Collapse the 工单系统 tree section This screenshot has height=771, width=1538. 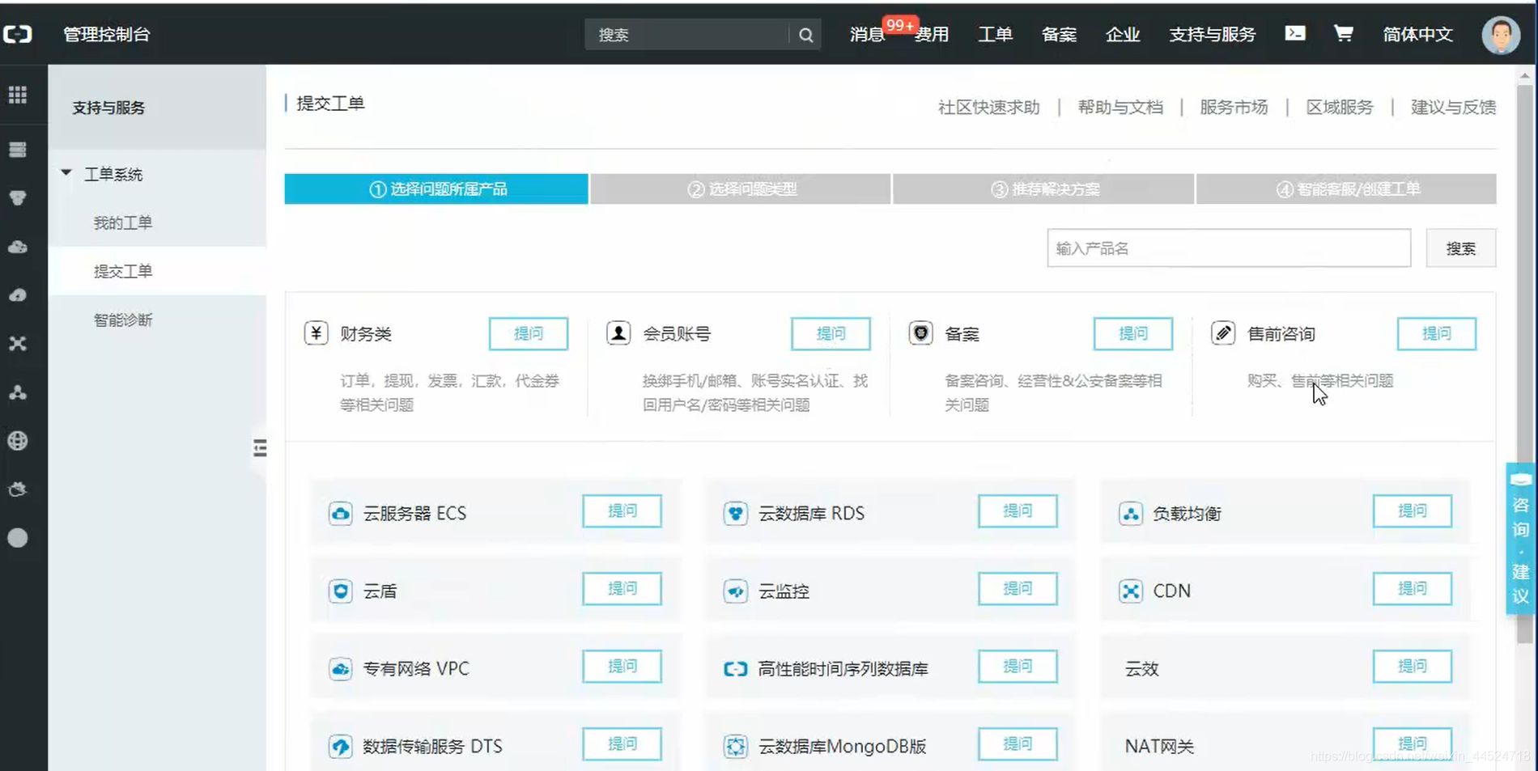[66, 173]
